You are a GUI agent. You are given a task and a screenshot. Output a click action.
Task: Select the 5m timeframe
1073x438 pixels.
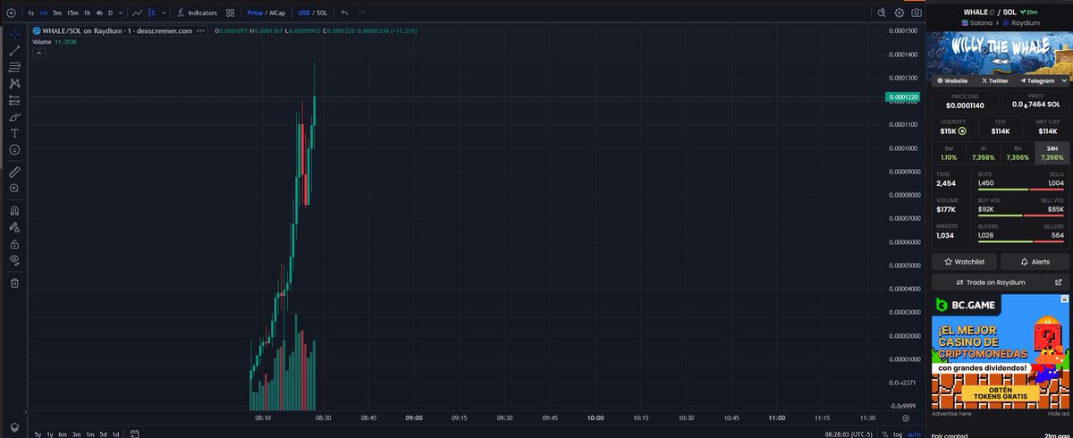click(x=57, y=13)
